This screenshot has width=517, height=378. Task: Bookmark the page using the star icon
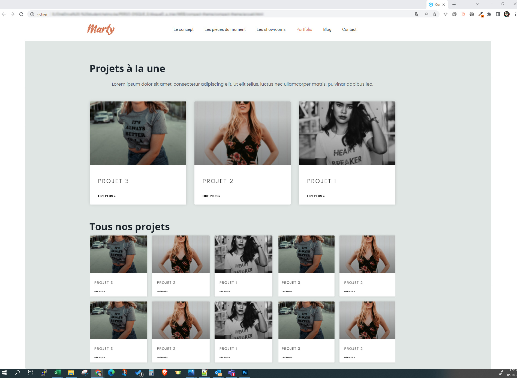(x=434, y=14)
